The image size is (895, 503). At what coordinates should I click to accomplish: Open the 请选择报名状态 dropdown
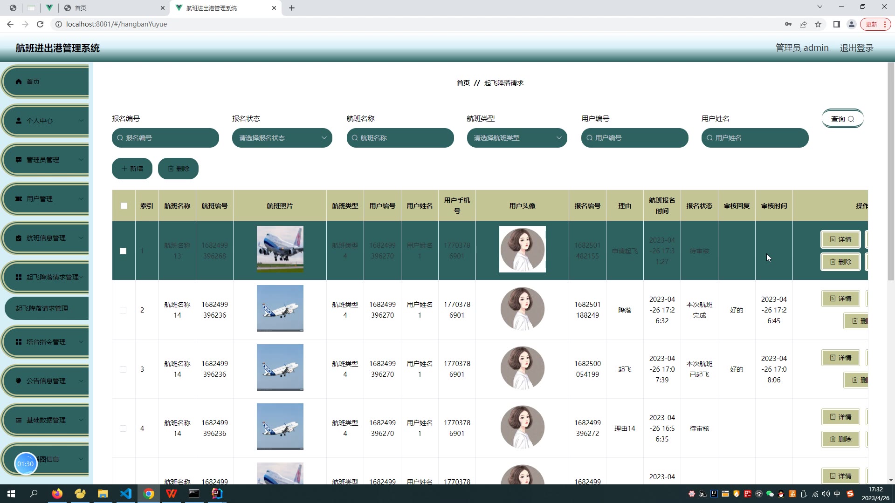pyautogui.click(x=282, y=138)
